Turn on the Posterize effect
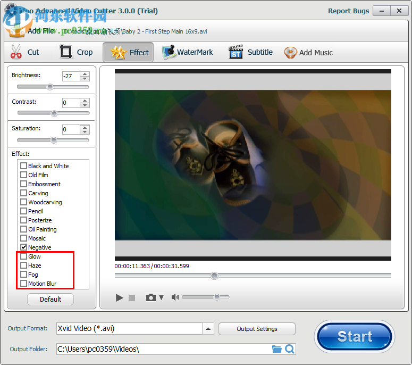 point(23,220)
